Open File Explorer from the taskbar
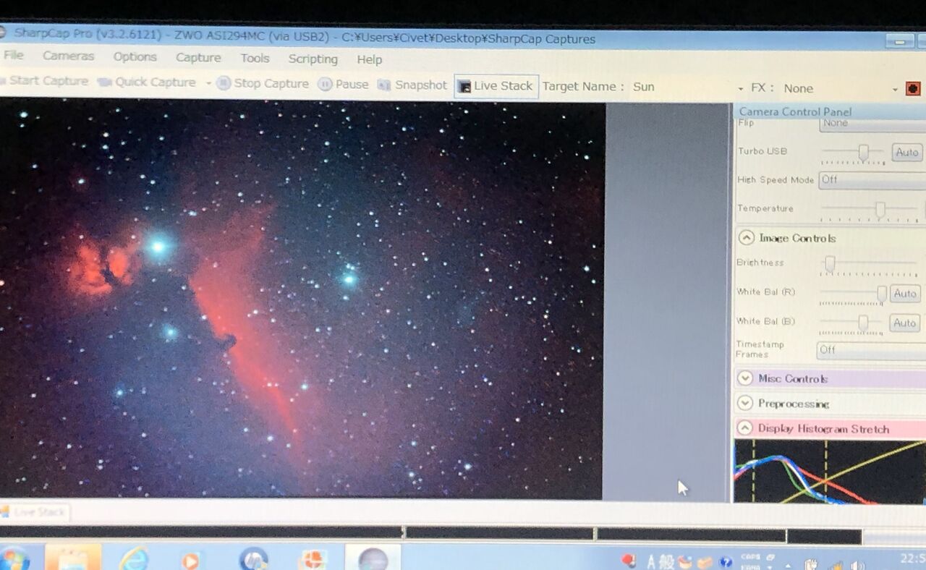 [73, 558]
